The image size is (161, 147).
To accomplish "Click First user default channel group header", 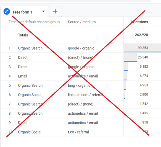I will point(34,22).
